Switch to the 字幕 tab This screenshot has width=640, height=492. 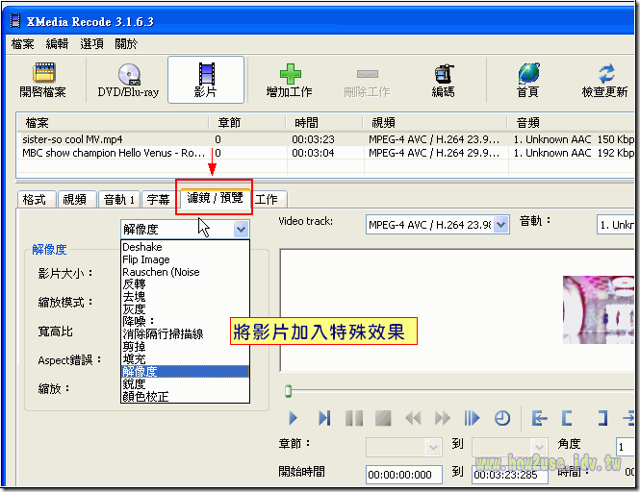[158, 199]
